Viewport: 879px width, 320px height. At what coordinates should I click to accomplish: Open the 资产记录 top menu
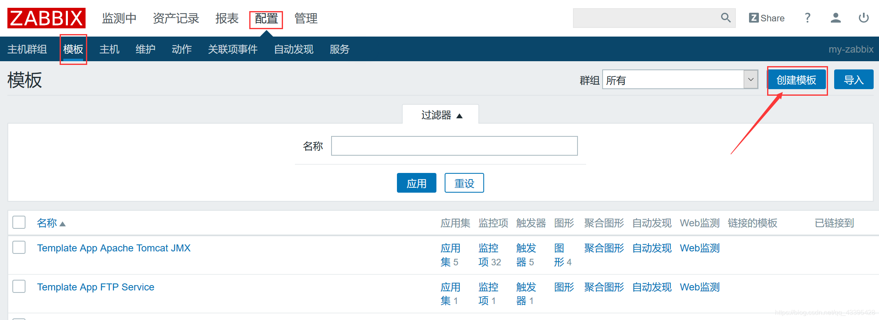coord(176,18)
